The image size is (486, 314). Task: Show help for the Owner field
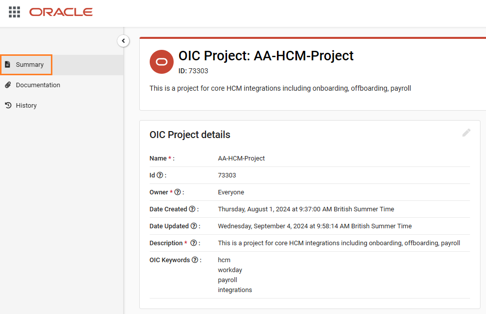(178, 192)
